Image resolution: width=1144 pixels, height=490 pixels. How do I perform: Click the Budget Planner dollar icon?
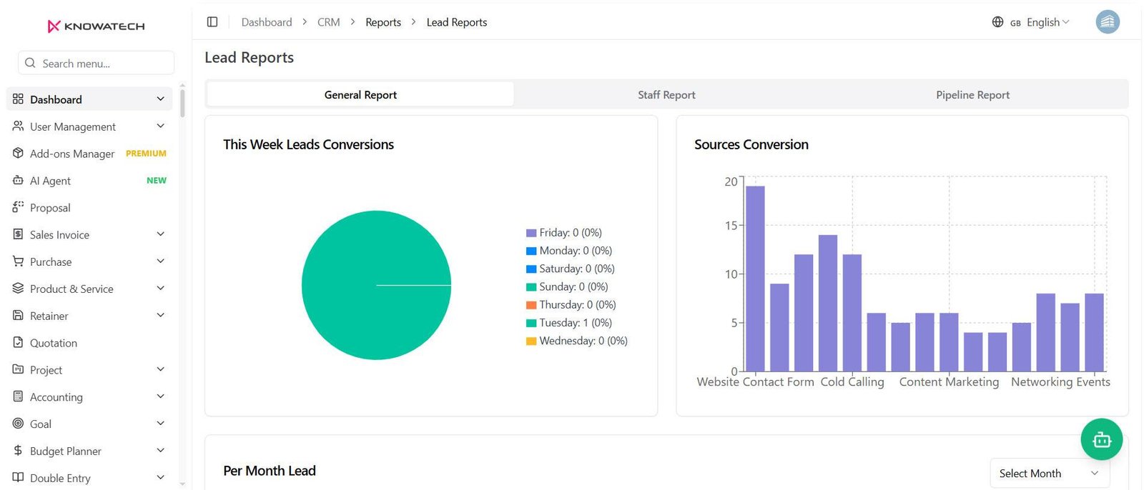[18, 451]
